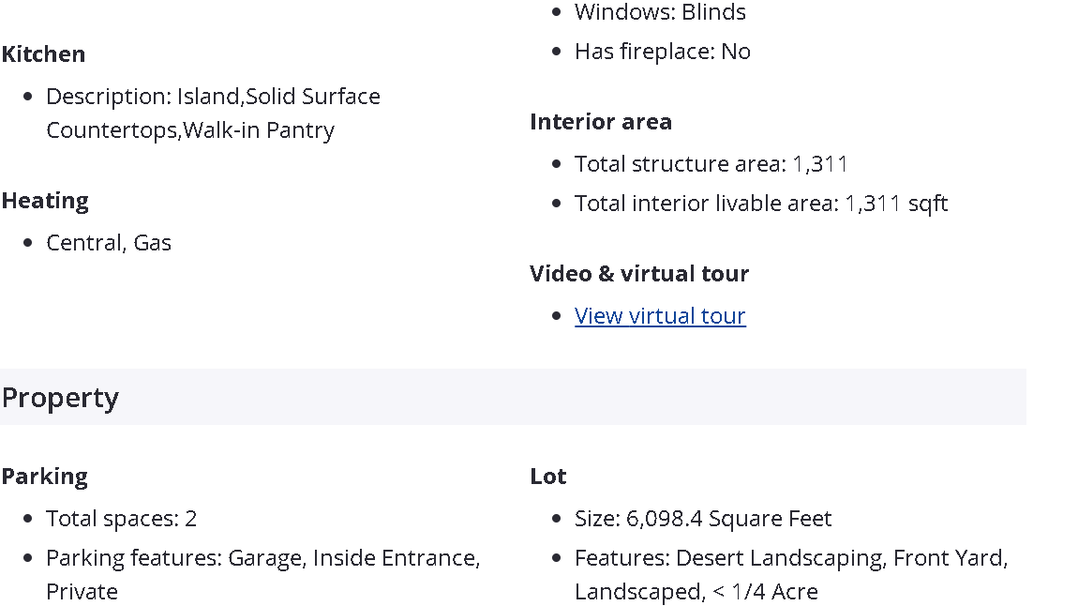Click the Interior area heading
The height and width of the screenshot is (606, 1078).
[600, 122]
